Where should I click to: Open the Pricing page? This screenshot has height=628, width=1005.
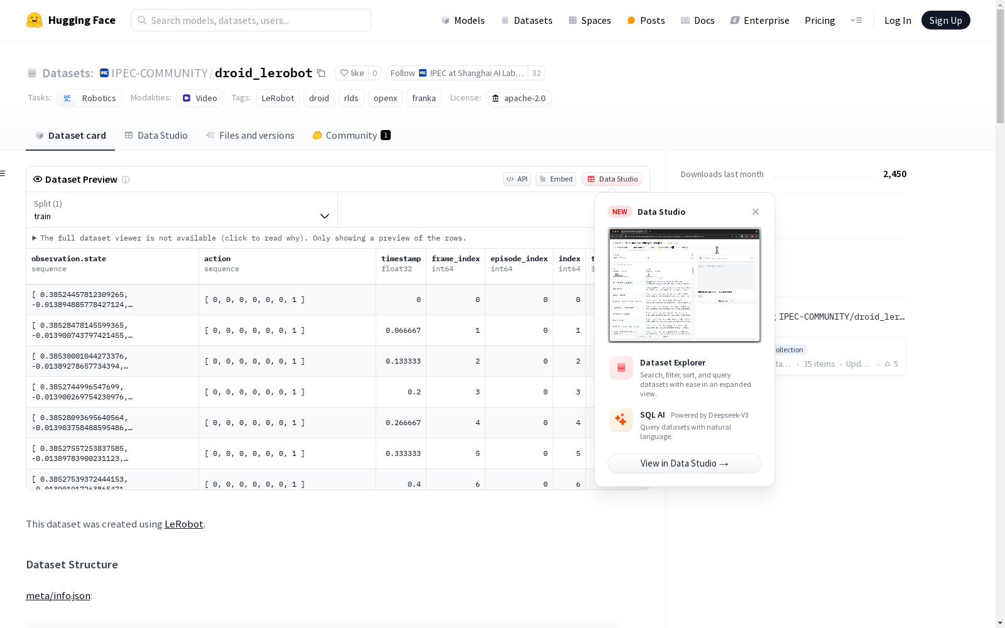point(820,20)
